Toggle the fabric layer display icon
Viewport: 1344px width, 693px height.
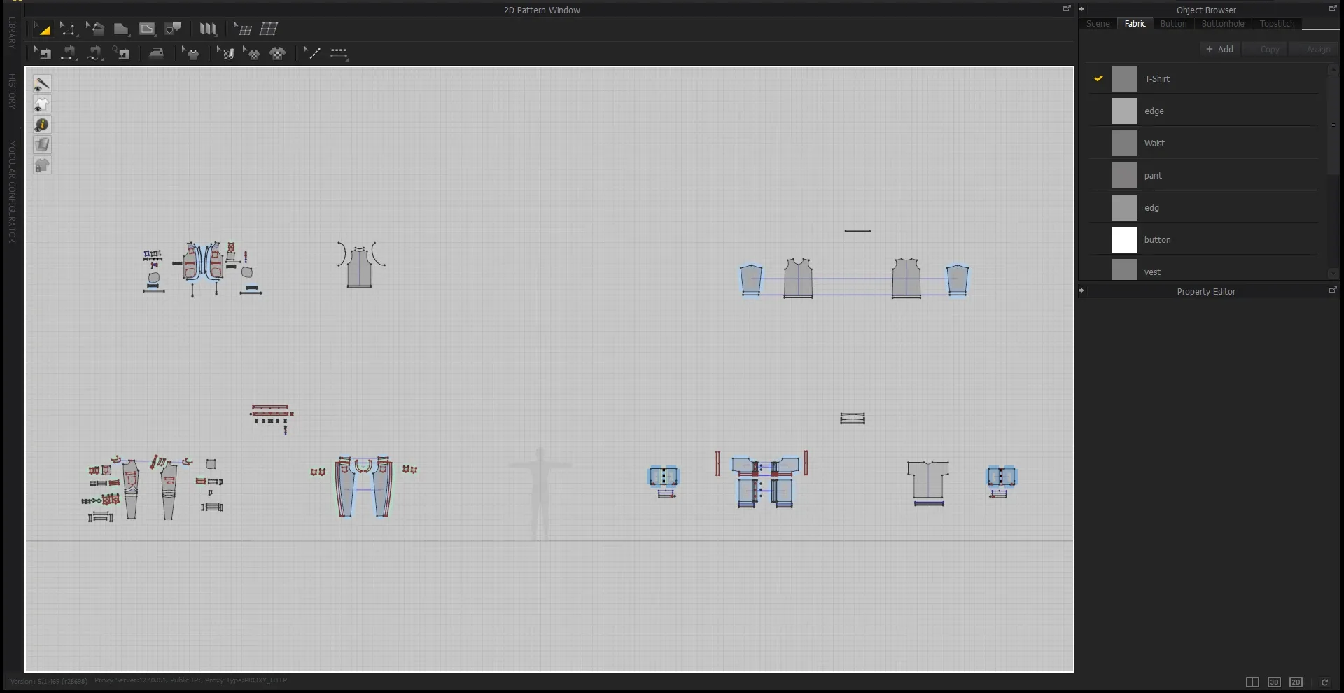[42, 145]
